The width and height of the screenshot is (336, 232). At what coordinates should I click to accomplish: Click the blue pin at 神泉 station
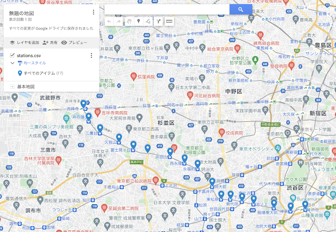coord(290,207)
